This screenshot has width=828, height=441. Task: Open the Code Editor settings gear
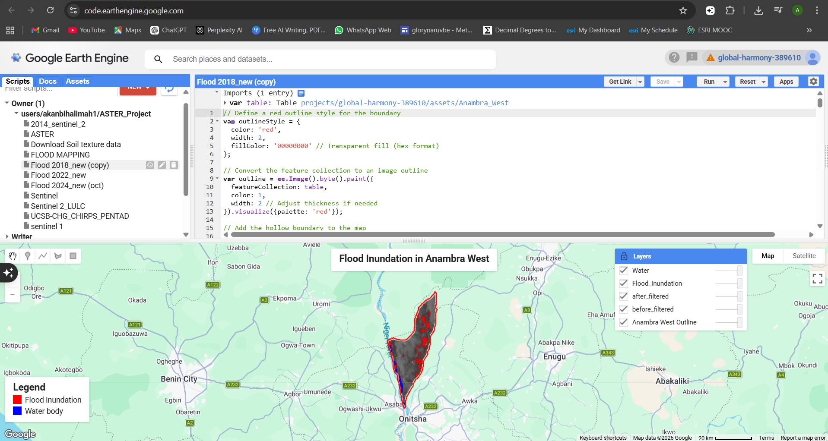tap(813, 82)
